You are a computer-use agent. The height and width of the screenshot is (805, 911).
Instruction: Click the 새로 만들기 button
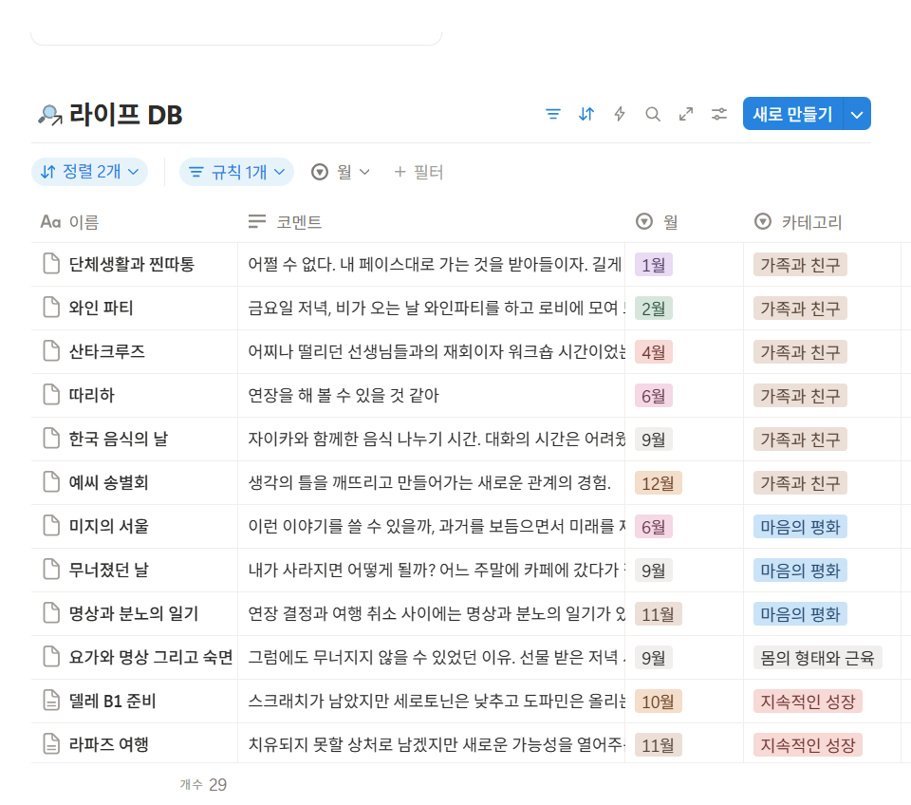[x=792, y=114]
